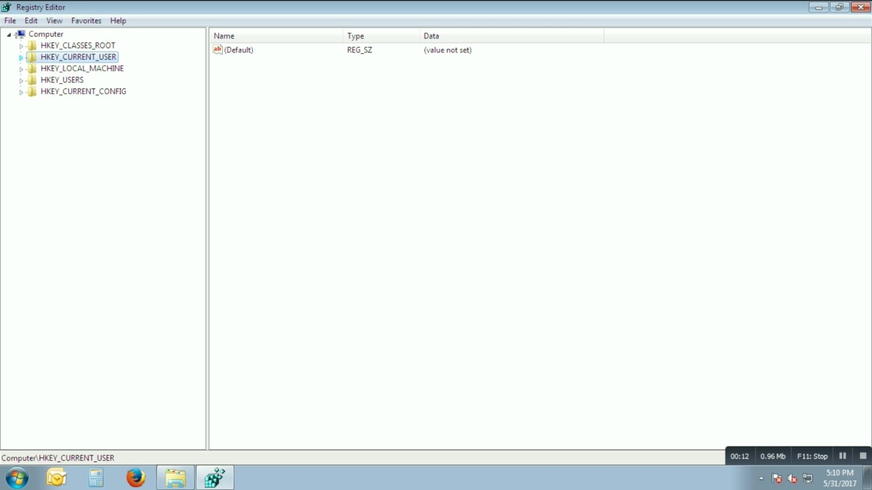Sort by the Type column header
Image resolution: width=872 pixels, height=490 pixels.
[382, 36]
